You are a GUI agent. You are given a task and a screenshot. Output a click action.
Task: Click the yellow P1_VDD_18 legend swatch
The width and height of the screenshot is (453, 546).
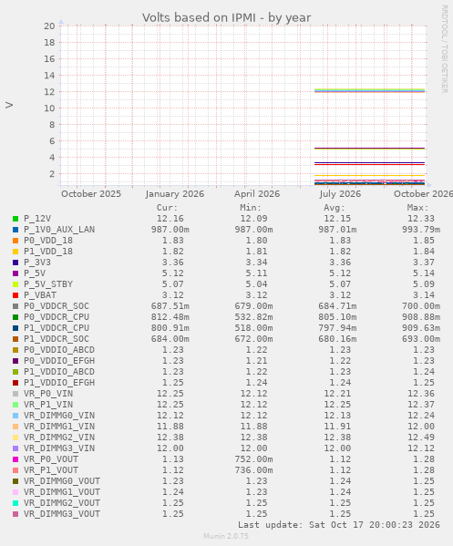coord(15,252)
